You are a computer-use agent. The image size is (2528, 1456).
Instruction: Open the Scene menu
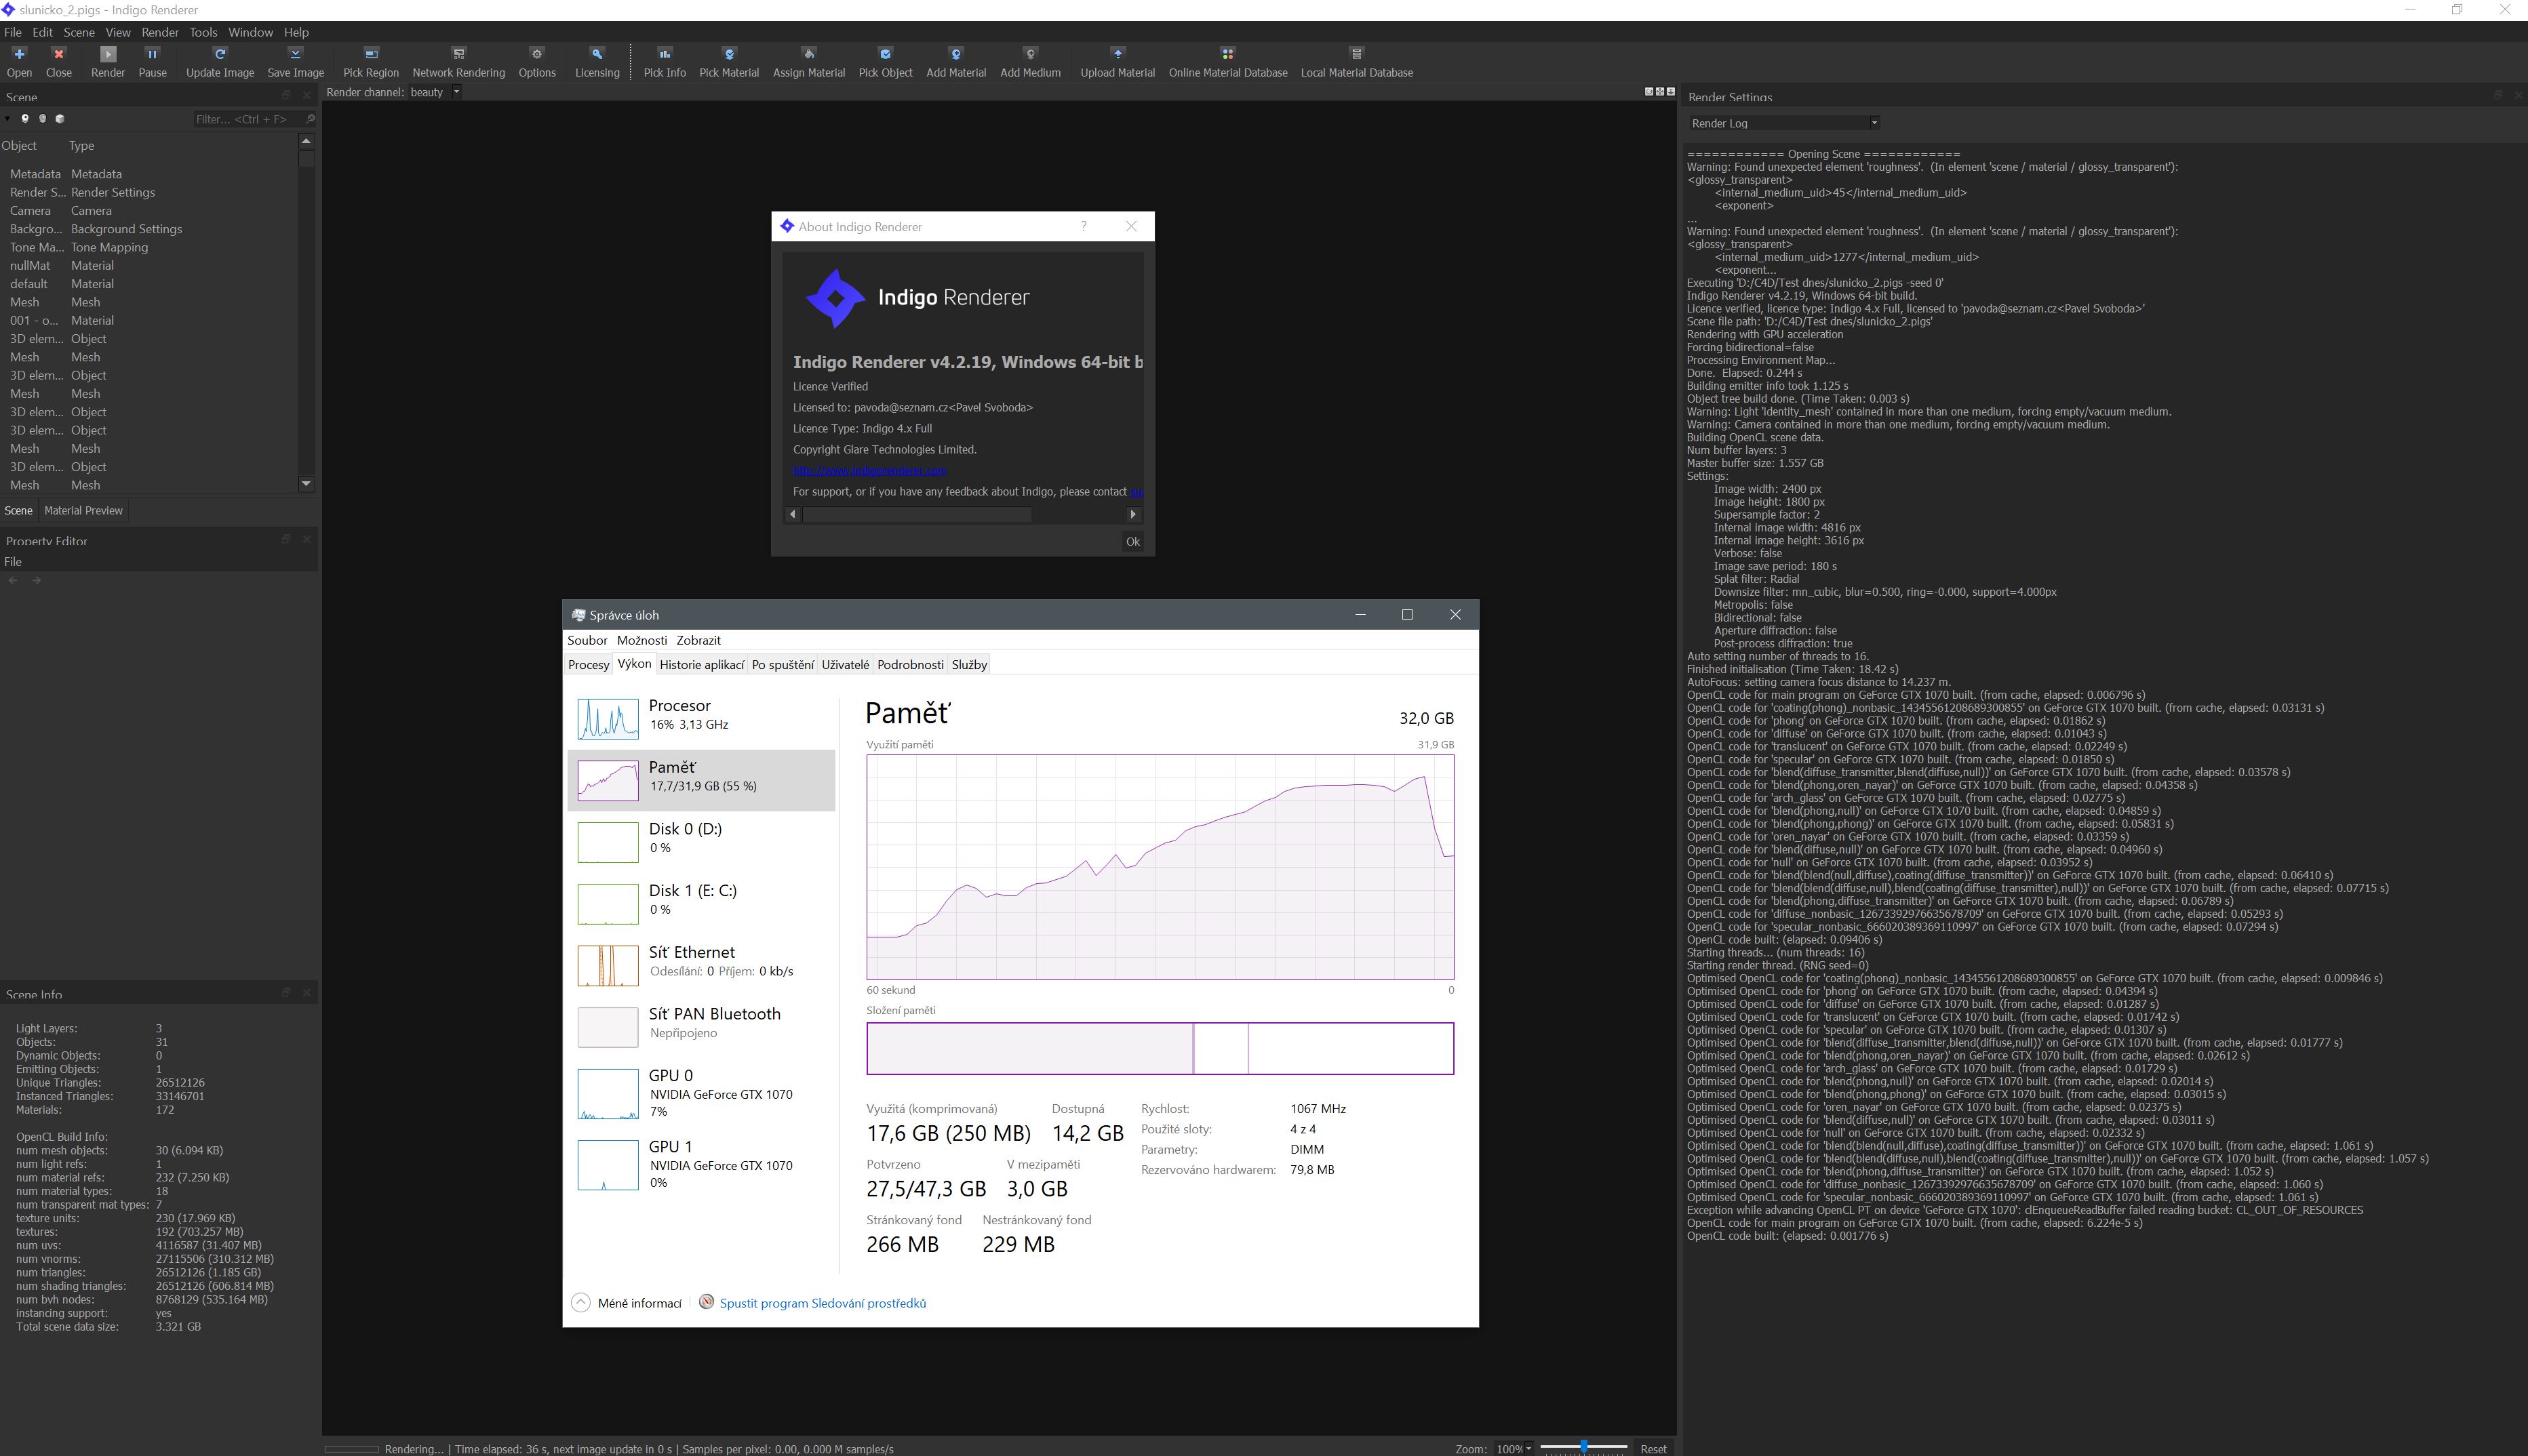(79, 32)
